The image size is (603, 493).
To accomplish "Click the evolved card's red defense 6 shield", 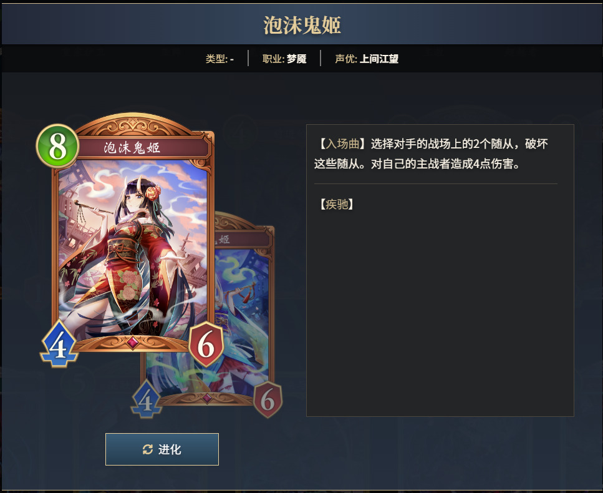I will (268, 400).
